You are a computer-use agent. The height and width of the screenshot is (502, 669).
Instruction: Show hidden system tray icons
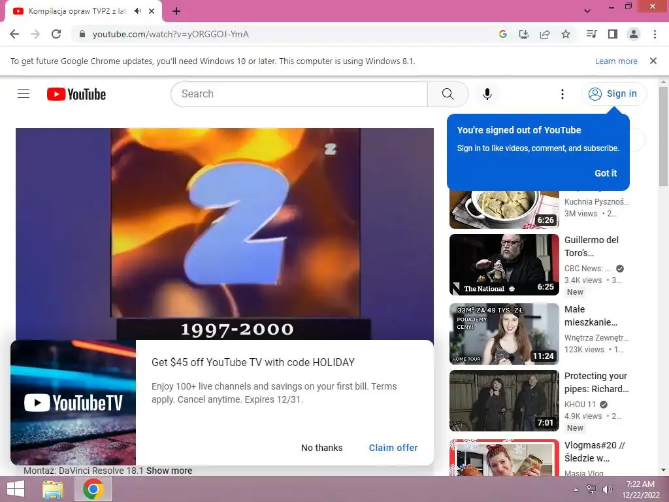(576, 490)
